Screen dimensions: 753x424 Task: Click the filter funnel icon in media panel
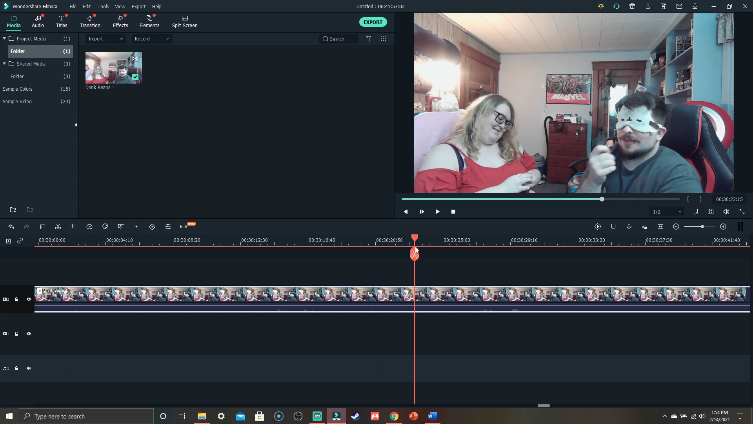369,39
